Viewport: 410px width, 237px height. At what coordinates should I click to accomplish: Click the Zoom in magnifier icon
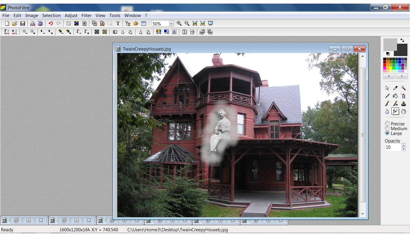click(179, 24)
